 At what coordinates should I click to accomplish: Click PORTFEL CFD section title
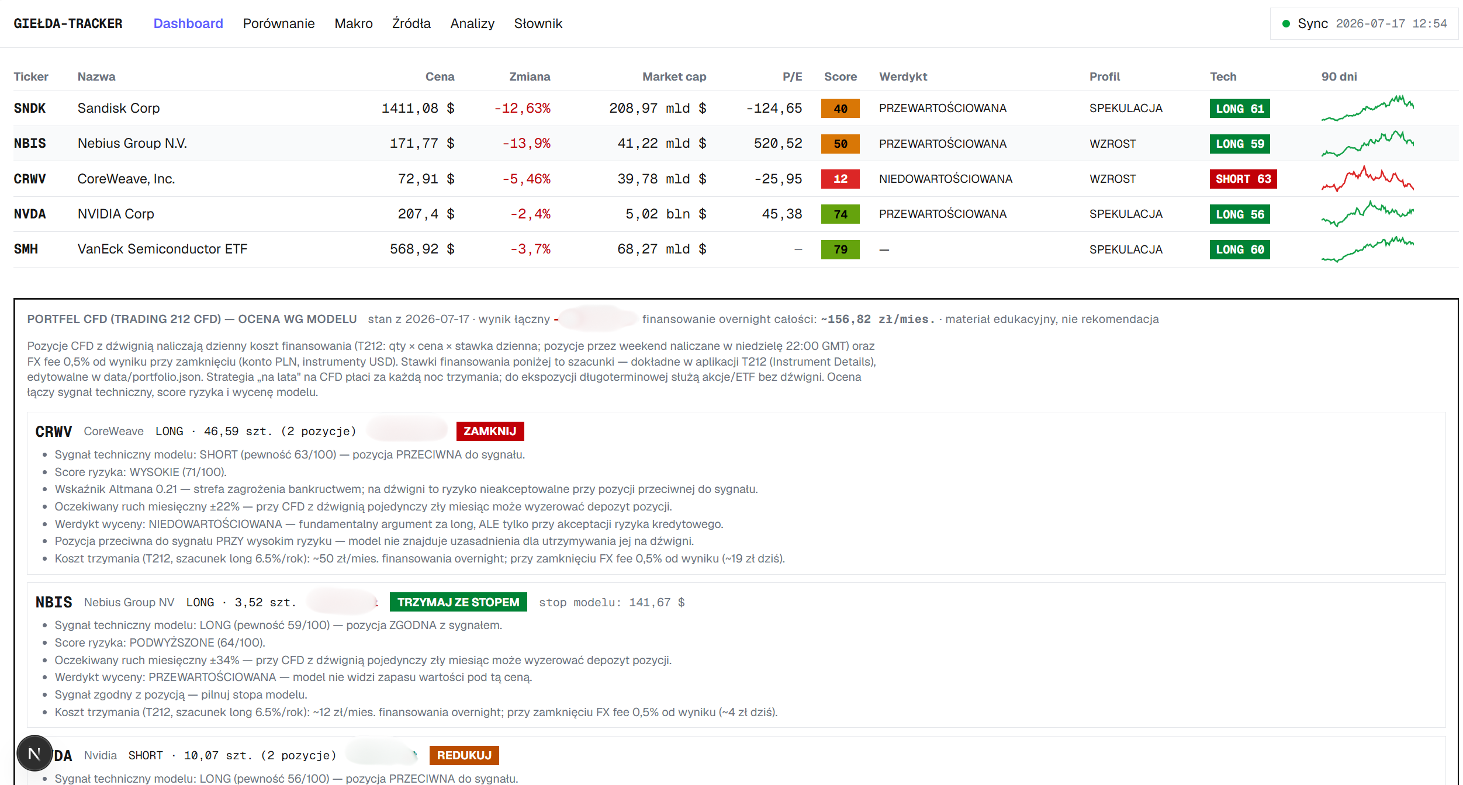(192, 319)
